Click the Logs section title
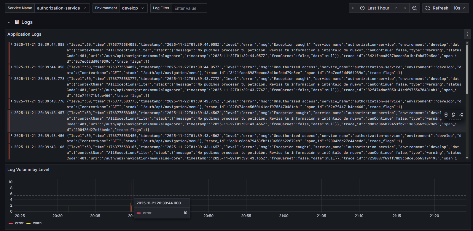473x231 pixels. pyautogui.click(x=27, y=22)
